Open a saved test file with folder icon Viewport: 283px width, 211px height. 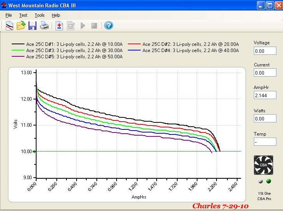[x=21, y=26]
